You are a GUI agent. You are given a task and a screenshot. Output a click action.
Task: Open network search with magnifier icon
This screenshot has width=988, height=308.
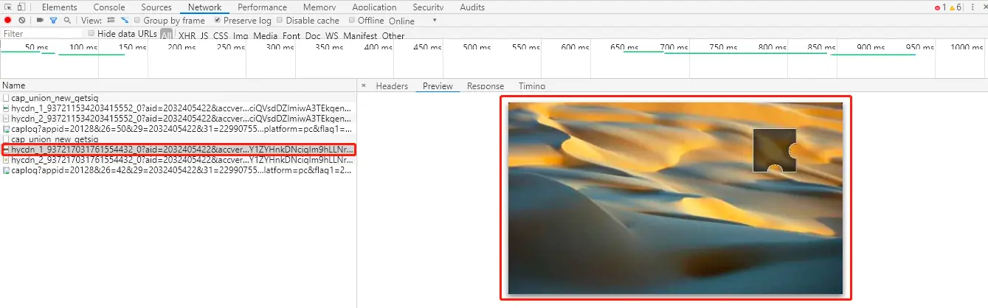click(x=67, y=21)
